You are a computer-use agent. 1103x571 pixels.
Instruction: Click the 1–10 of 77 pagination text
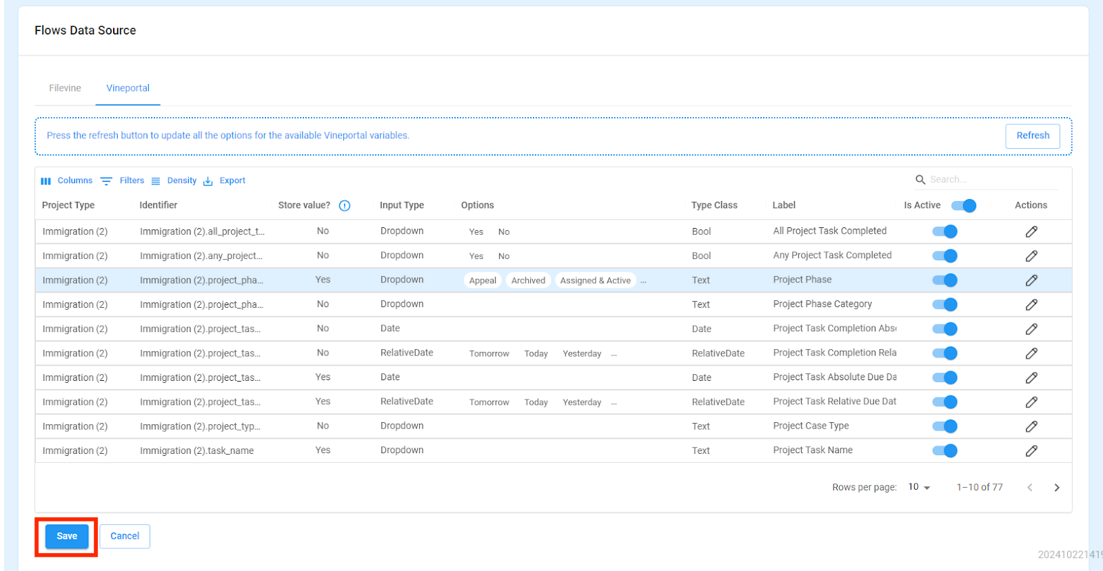980,487
